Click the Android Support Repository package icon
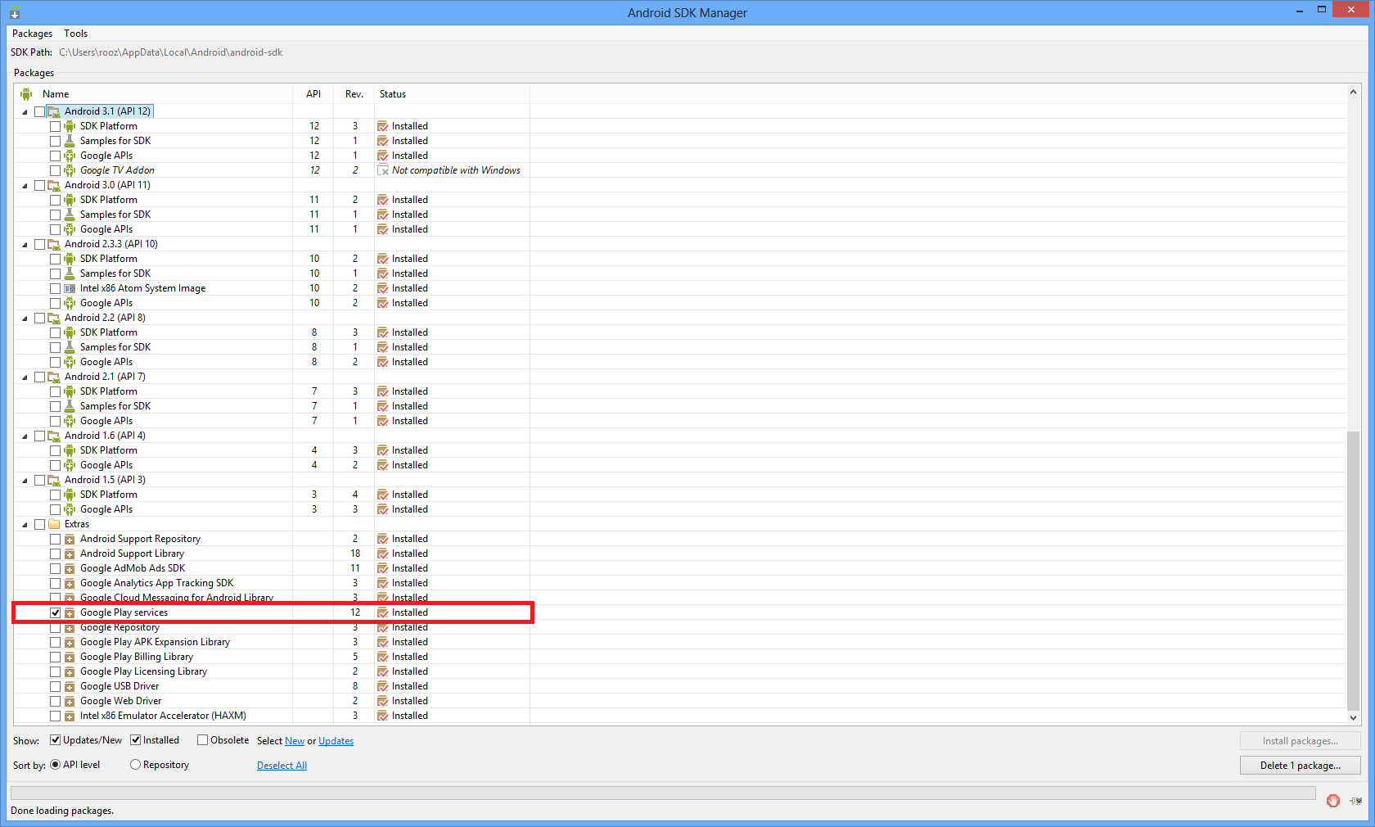Screen dimensions: 1375x827 click(70, 539)
